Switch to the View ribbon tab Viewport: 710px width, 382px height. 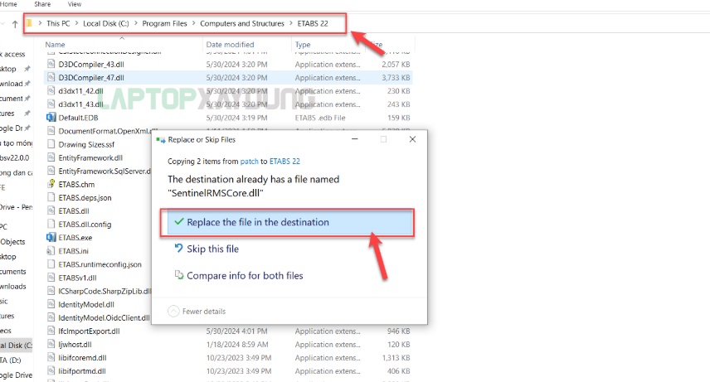75,4
